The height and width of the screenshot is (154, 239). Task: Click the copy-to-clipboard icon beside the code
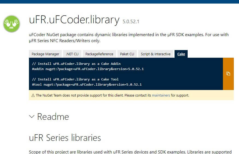(x=228, y=74)
